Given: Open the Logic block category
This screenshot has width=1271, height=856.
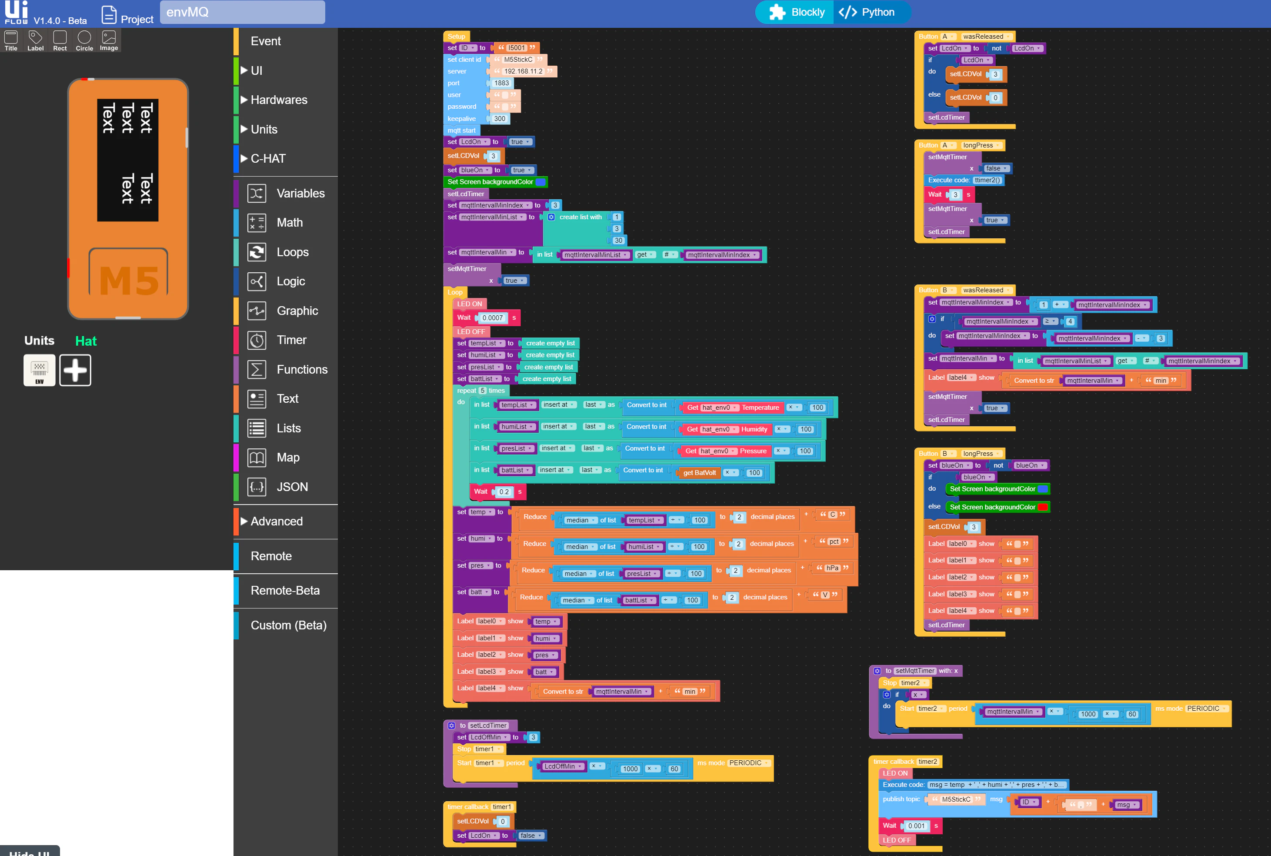Looking at the screenshot, I should (286, 281).
